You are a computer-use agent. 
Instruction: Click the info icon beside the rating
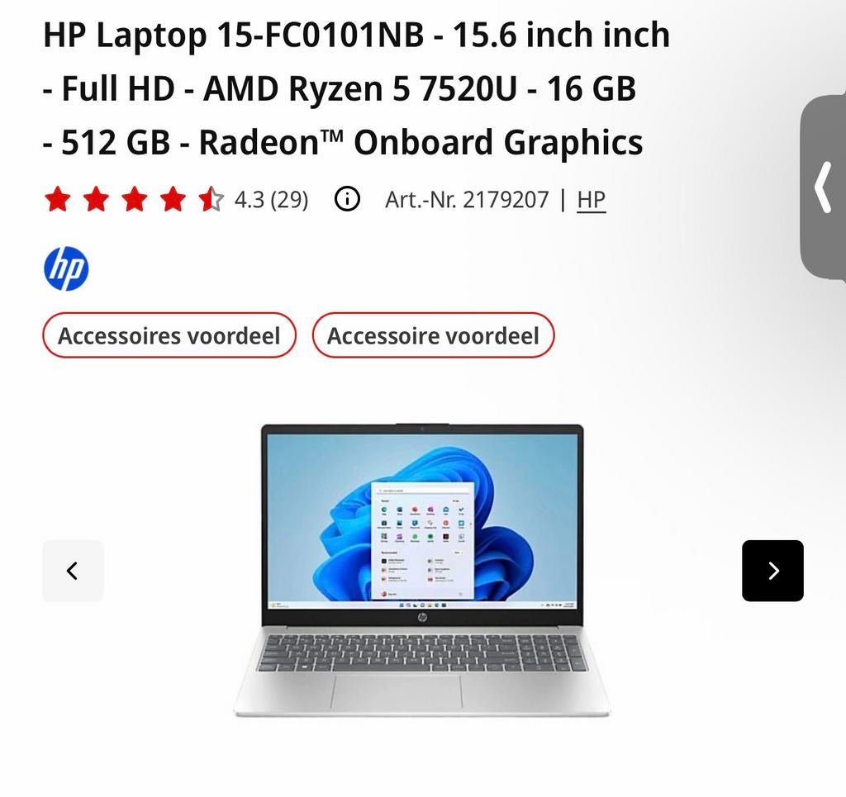click(347, 200)
